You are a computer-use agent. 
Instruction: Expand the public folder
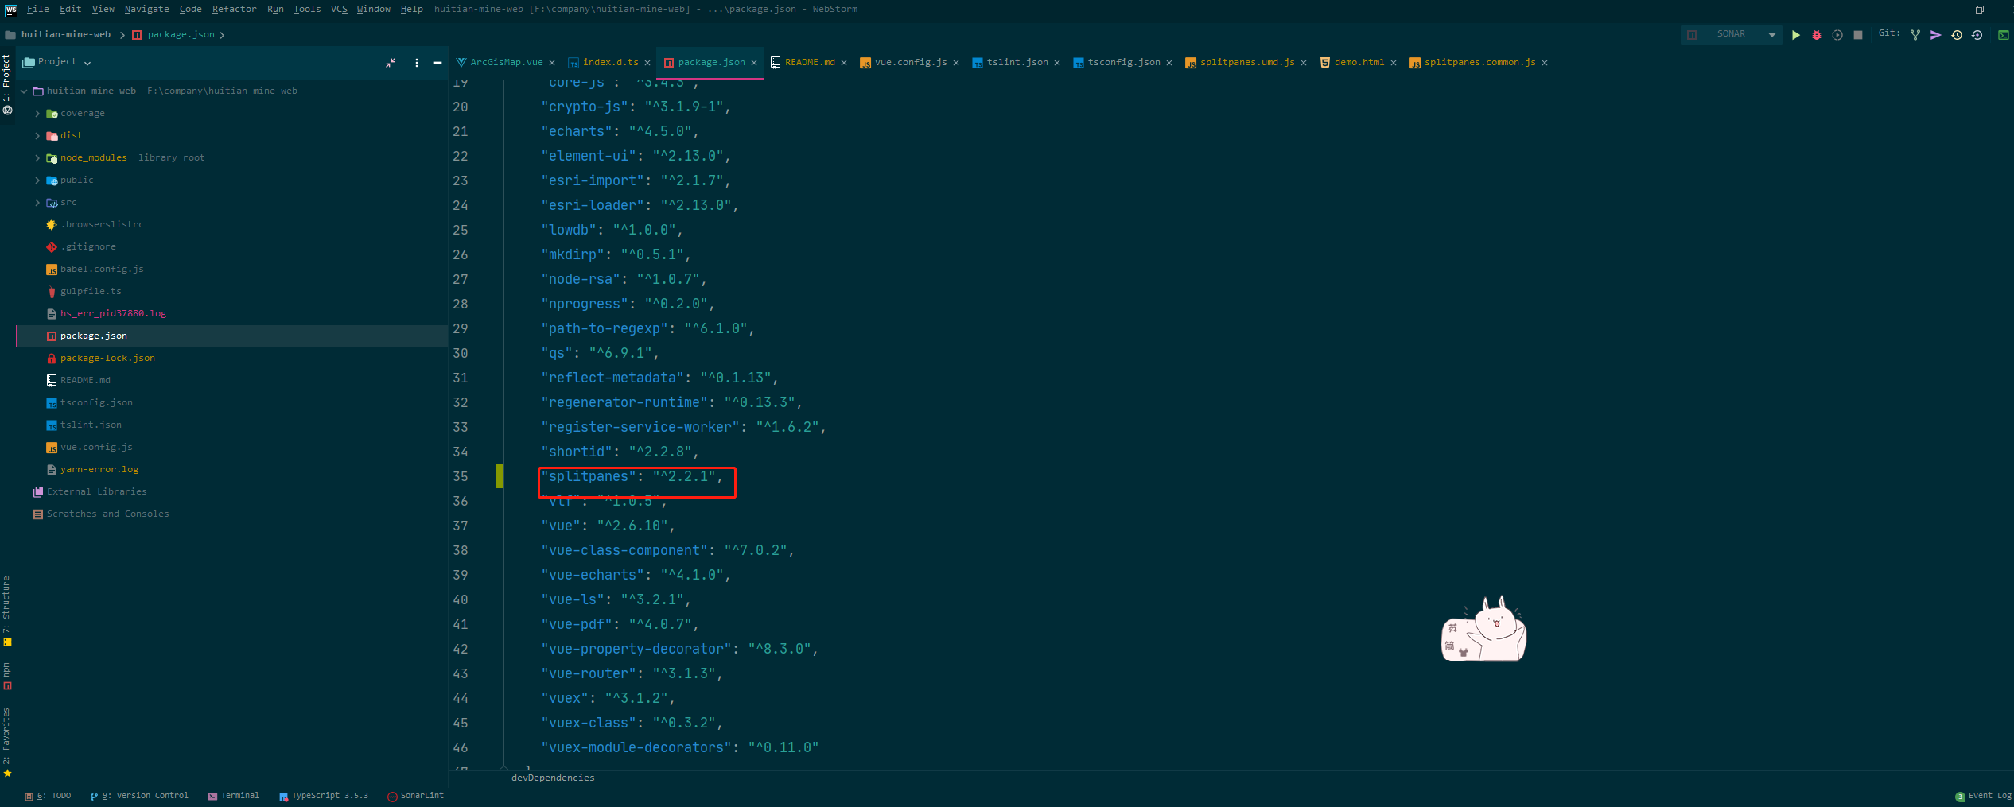(x=37, y=180)
